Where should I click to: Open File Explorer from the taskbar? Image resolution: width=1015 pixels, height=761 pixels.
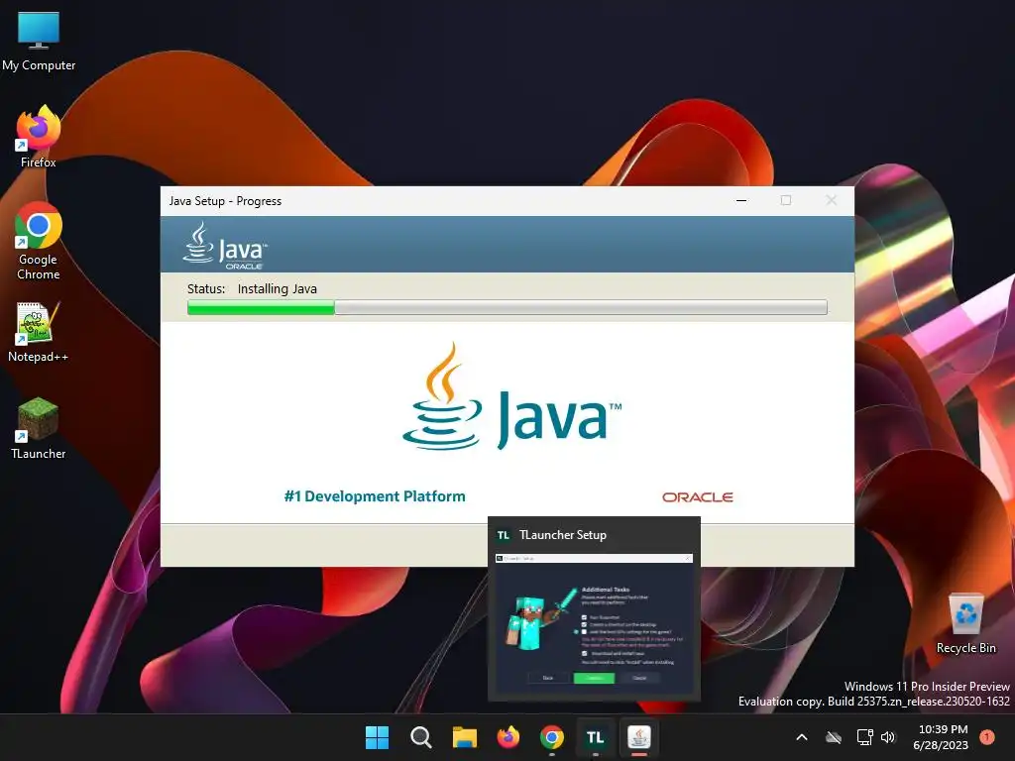(464, 737)
